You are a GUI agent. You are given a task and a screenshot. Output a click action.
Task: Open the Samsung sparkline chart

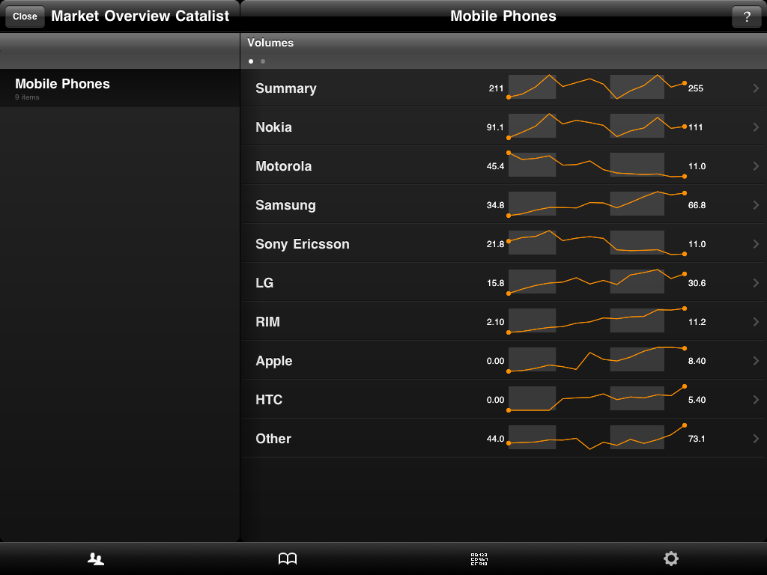(x=596, y=204)
